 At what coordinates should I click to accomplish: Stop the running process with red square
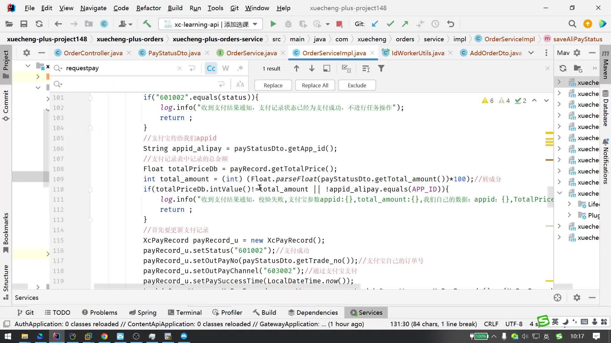pyautogui.click(x=339, y=24)
